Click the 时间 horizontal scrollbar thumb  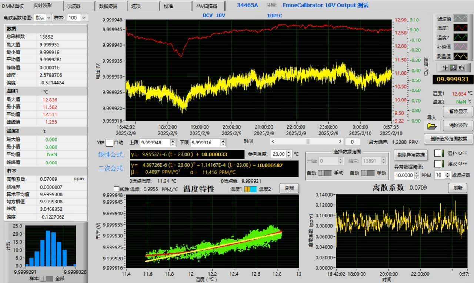(307, 141)
